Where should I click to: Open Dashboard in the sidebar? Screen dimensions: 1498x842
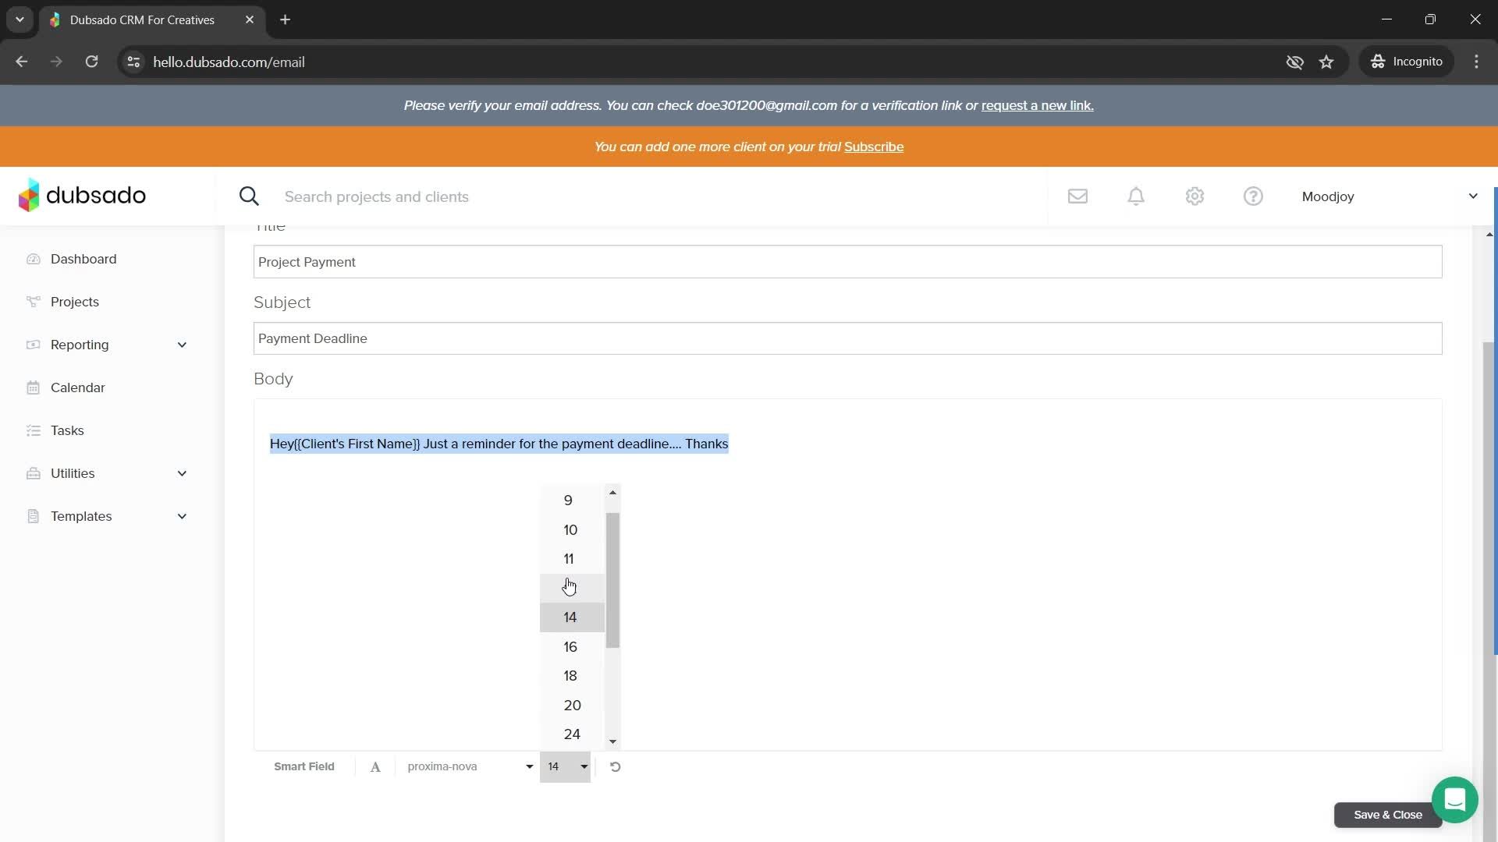(x=83, y=259)
